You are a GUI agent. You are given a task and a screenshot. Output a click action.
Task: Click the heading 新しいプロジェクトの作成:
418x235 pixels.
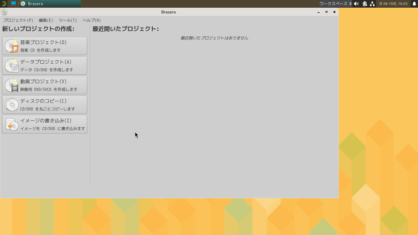[38, 29]
